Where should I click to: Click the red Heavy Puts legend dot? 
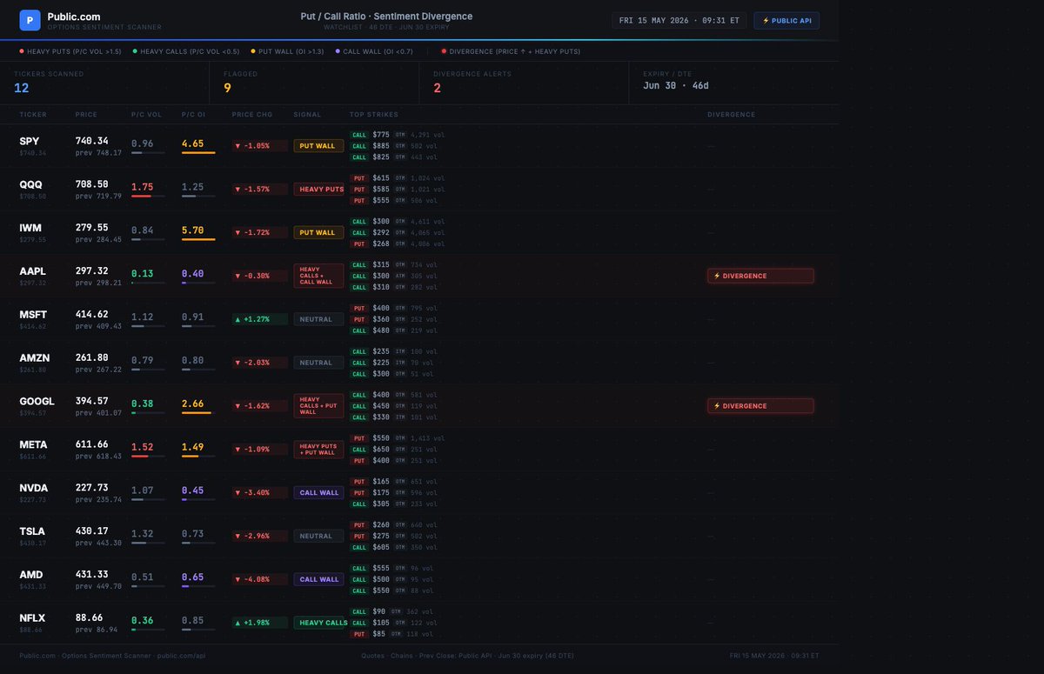(21, 51)
